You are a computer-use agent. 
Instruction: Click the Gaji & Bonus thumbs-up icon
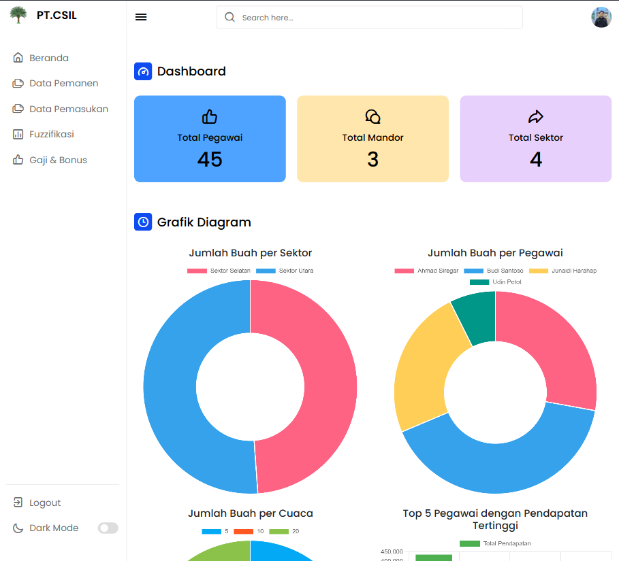coord(18,160)
